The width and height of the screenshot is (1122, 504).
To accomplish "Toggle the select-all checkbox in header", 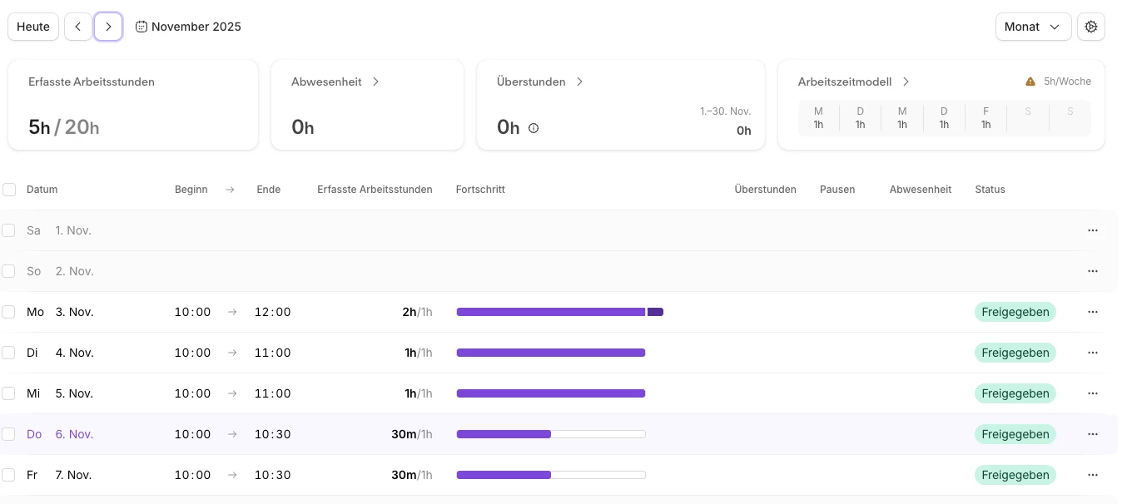I will (x=9, y=190).
